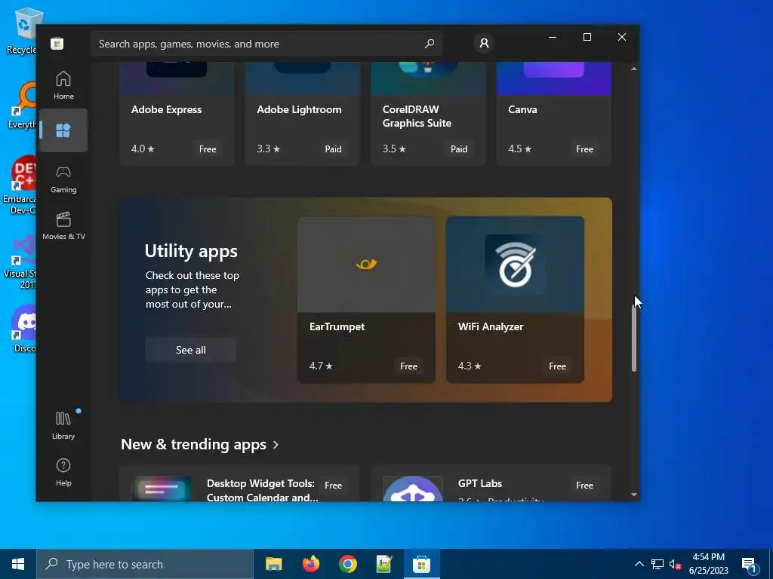Select the Embarcadero Dev-C++ desktop shortcut
Image resolution: width=773 pixels, height=579 pixels.
coord(19,185)
